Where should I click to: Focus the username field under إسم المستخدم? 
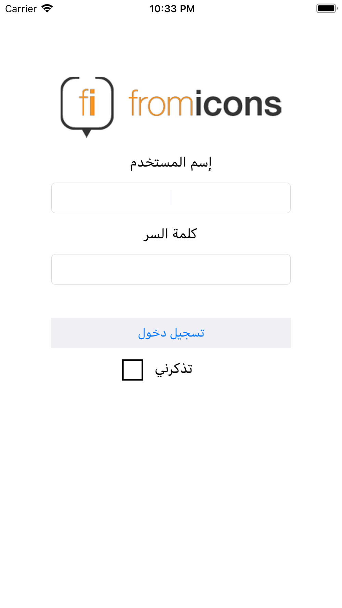pos(171,198)
